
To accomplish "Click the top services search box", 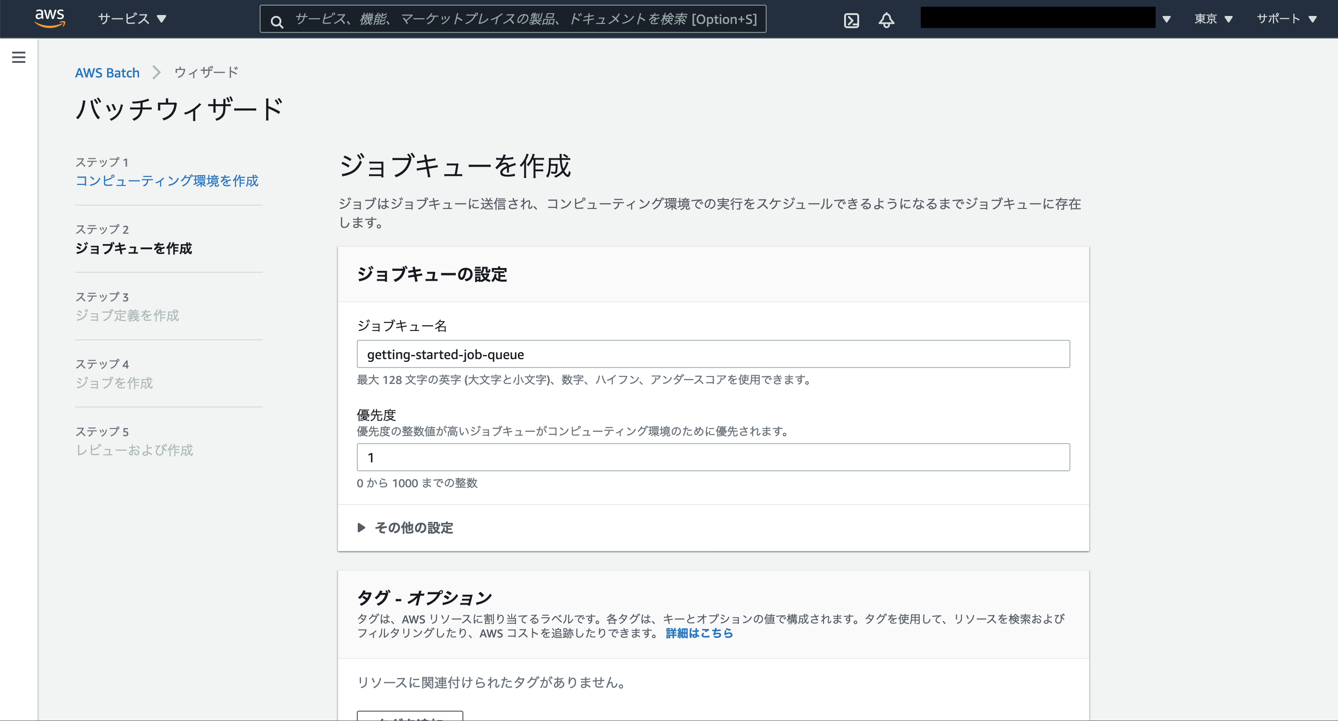I will click(x=513, y=19).
